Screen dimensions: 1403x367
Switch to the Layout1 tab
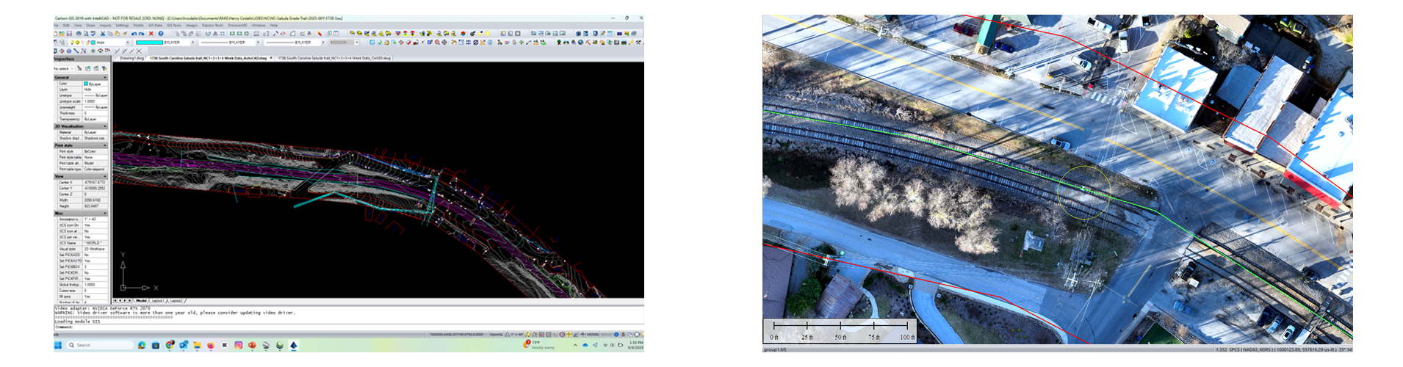pyautogui.click(x=158, y=301)
